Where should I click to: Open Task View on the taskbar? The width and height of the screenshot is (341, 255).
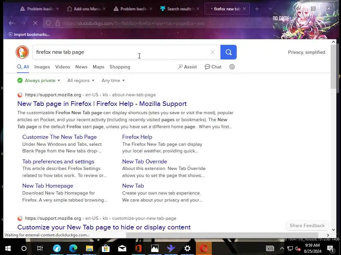tap(40, 248)
